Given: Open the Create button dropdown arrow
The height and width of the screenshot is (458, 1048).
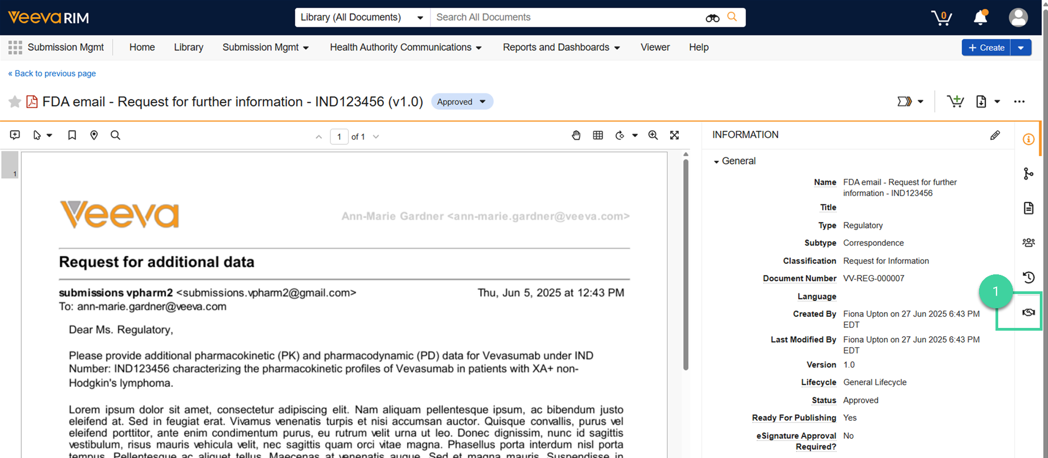Looking at the screenshot, I should click(1021, 48).
